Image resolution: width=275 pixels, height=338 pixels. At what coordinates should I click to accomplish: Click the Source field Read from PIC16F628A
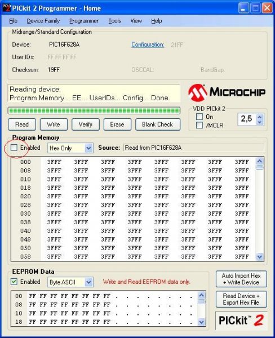pyautogui.click(x=193, y=148)
